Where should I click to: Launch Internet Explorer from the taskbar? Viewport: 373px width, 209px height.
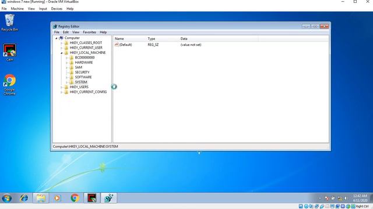pyautogui.click(x=24, y=198)
